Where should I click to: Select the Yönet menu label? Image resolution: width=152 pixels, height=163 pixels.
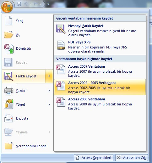[20, 104]
